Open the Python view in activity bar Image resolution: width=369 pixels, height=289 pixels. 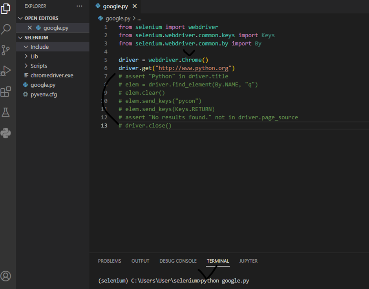point(5,133)
